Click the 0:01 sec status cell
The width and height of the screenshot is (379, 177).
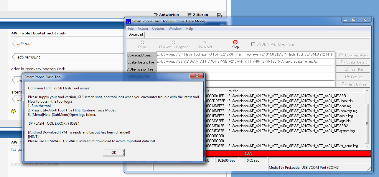pyautogui.click(x=253, y=161)
